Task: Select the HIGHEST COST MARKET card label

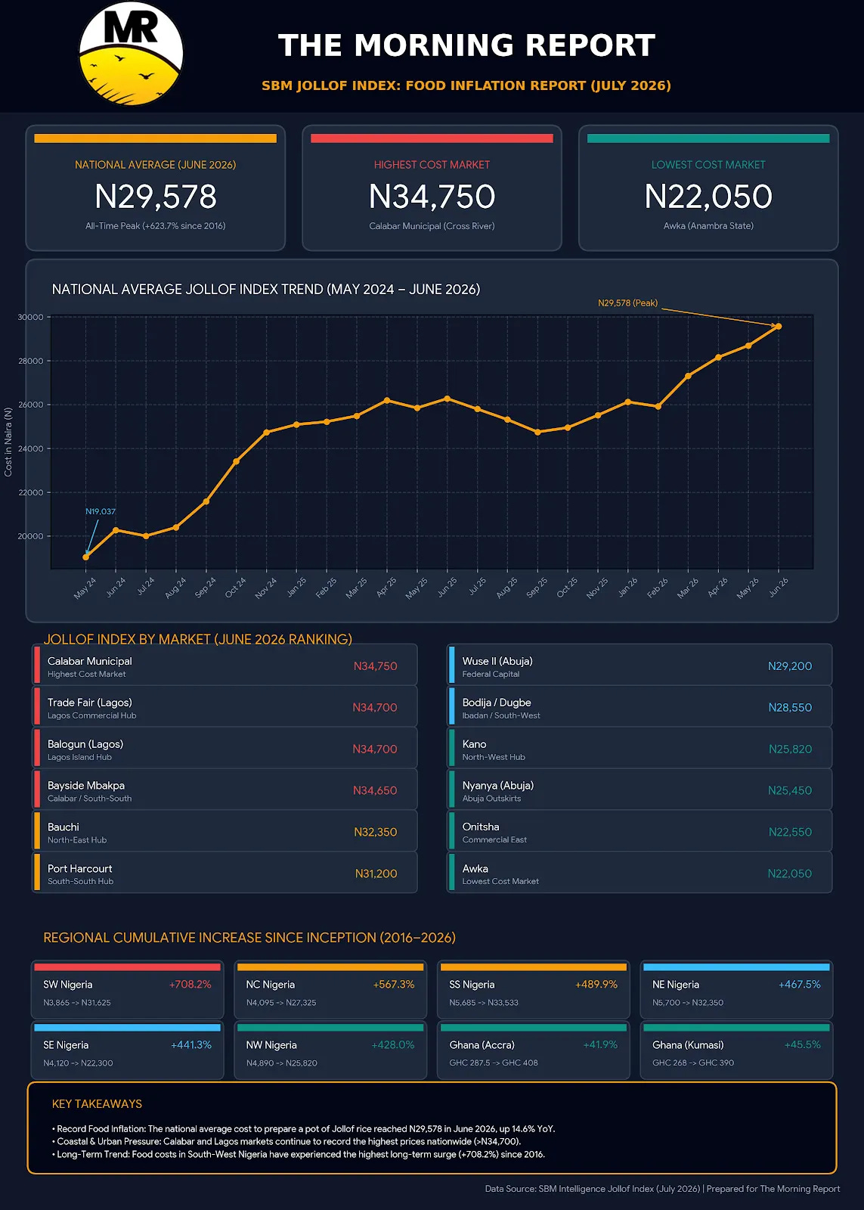Action: (x=432, y=165)
